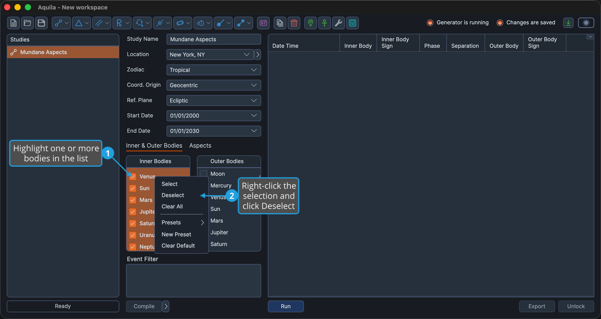Uncheck the Venus inner body checkbox
This screenshot has width=601, height=319.
(x=133, y=177)
